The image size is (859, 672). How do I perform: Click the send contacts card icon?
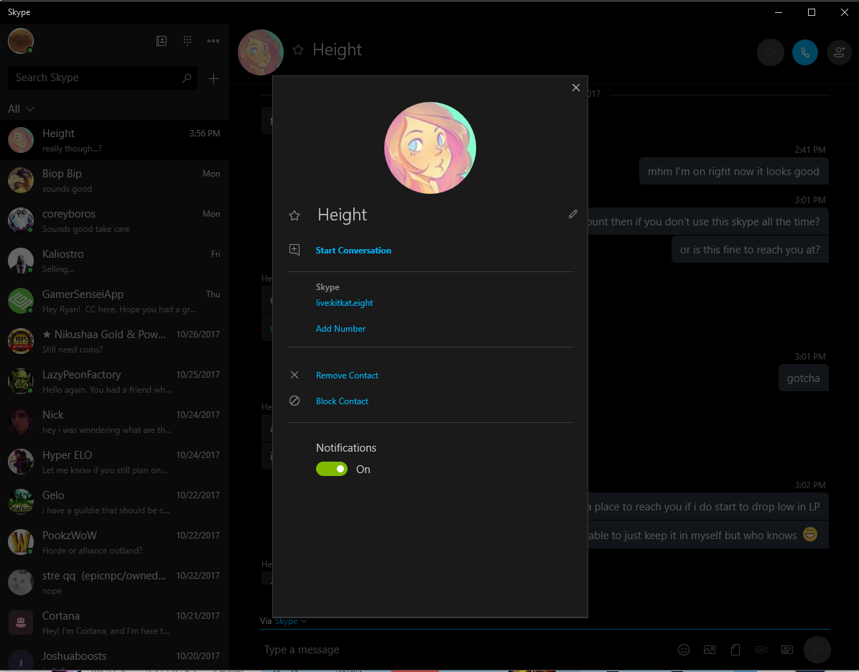point(787,650)
